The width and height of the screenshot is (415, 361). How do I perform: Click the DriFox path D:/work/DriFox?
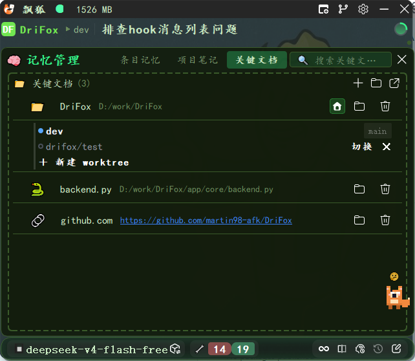(130, 107)
